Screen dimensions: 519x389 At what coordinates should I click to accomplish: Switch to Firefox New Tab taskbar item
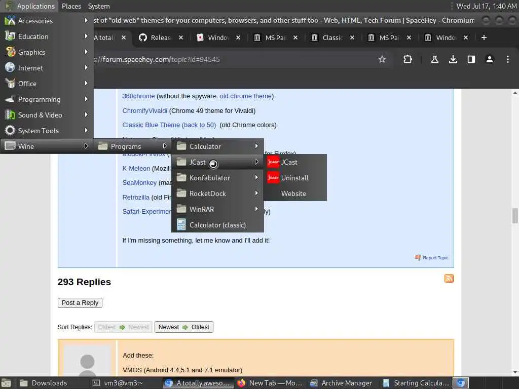(270, 383)
